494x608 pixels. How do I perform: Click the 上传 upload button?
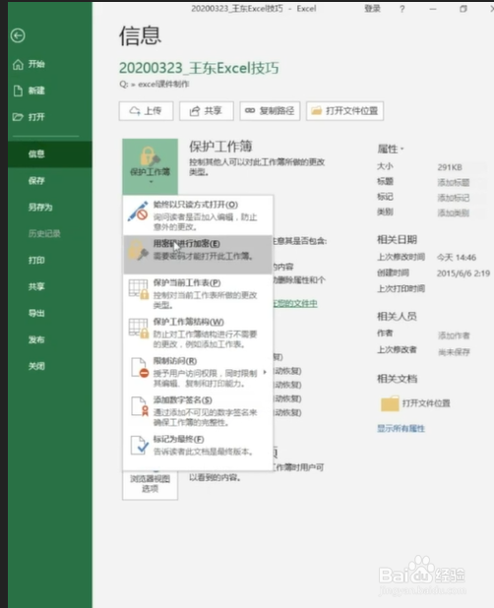pos(147,111)
